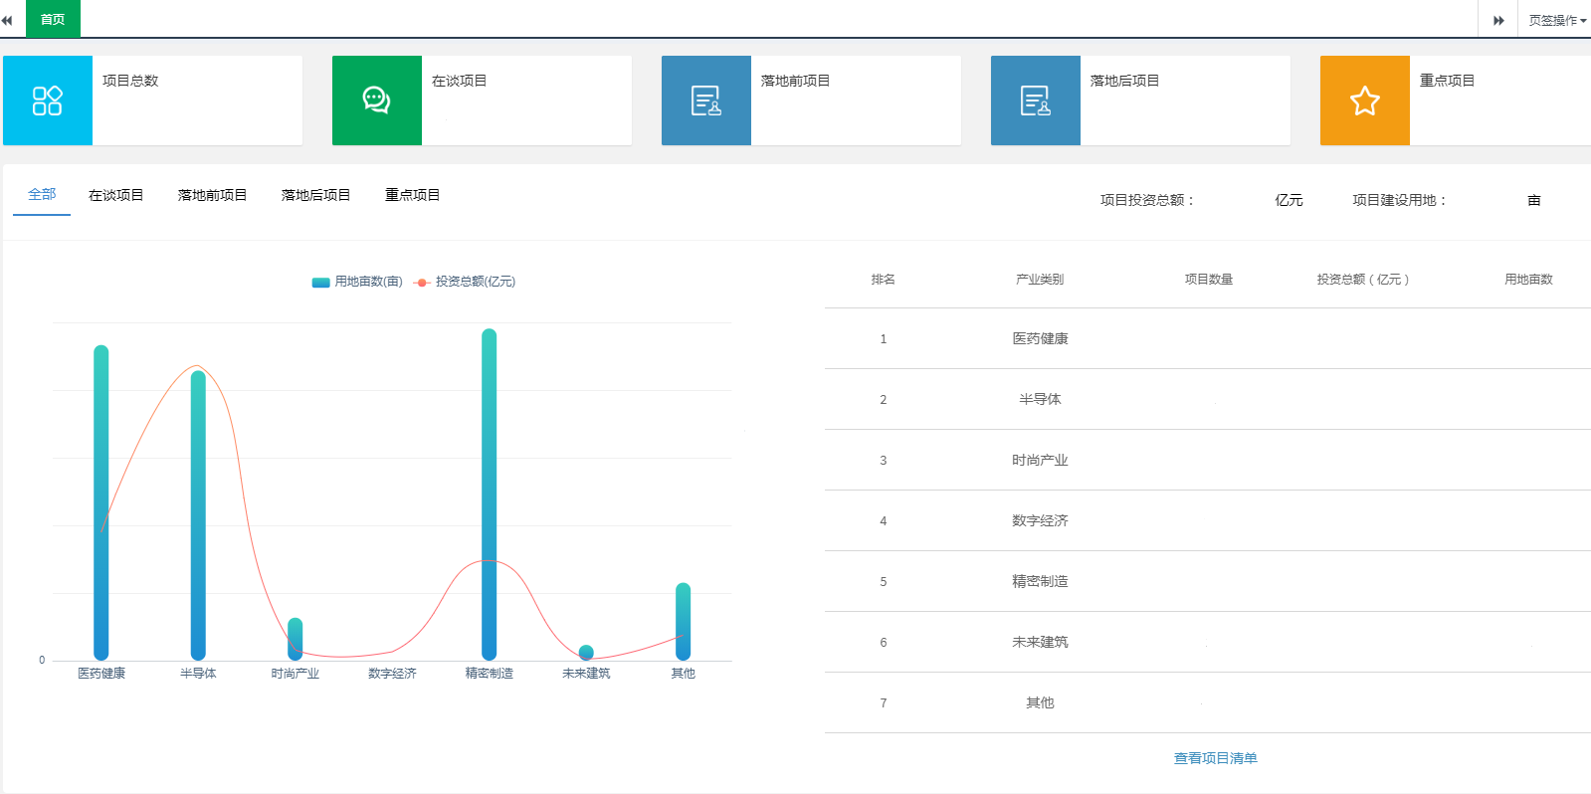
Task: Click the 精密制造 bar in chart
Action: (489, 497)
